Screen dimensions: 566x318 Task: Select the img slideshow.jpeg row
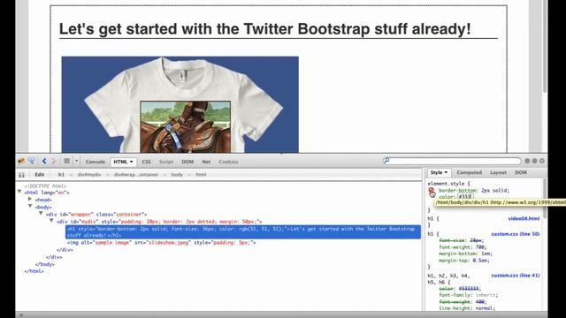[161, 243]
